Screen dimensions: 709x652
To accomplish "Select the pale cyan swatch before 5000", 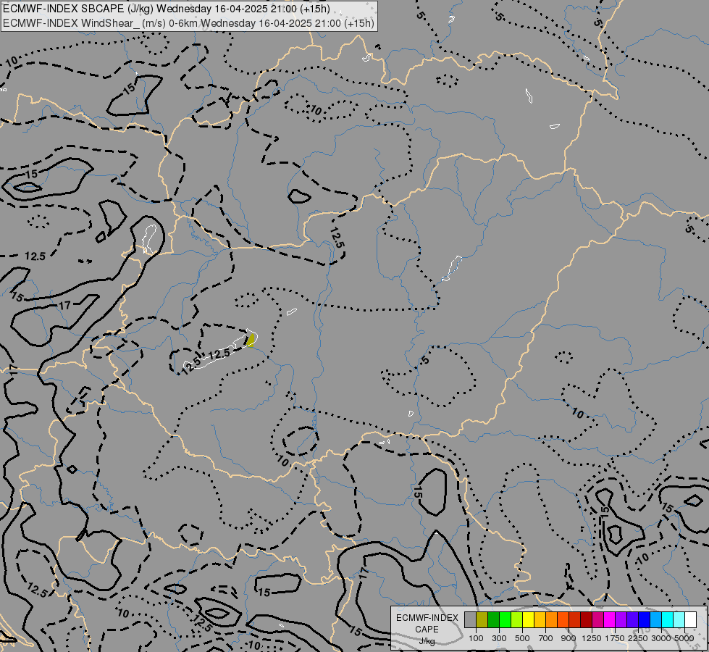I will [x=679, y=619].
